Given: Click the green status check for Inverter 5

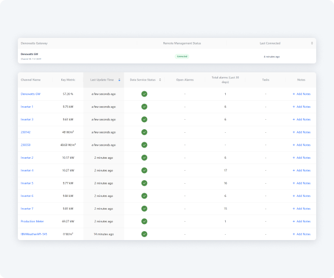Looking at the screenshot, I should [144, 183].
